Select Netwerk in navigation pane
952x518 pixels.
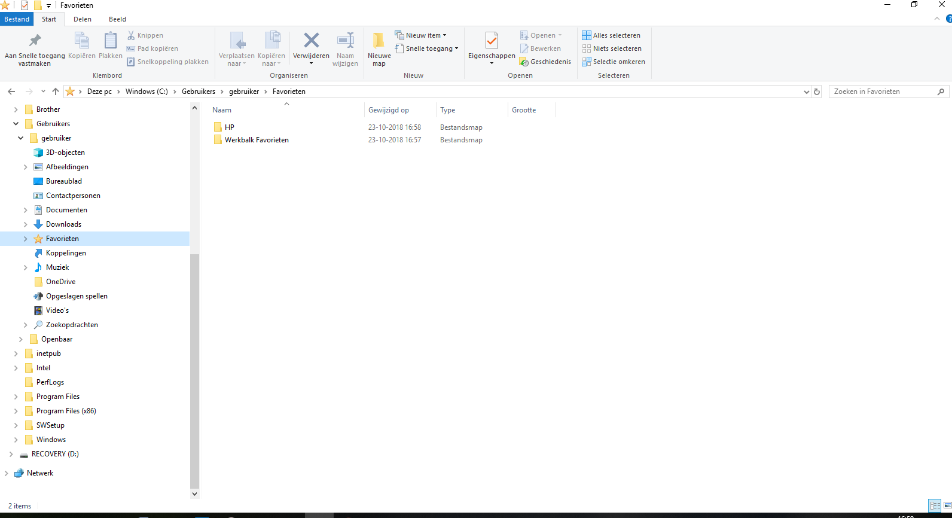pos(40,473)
